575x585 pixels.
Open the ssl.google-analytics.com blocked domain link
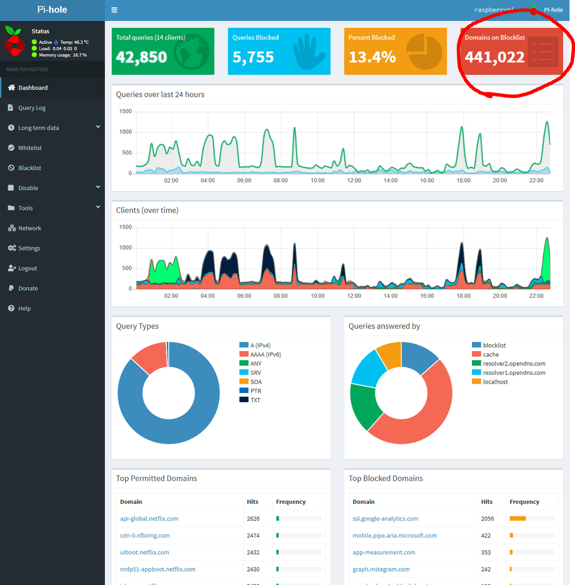tap(385, 519)
